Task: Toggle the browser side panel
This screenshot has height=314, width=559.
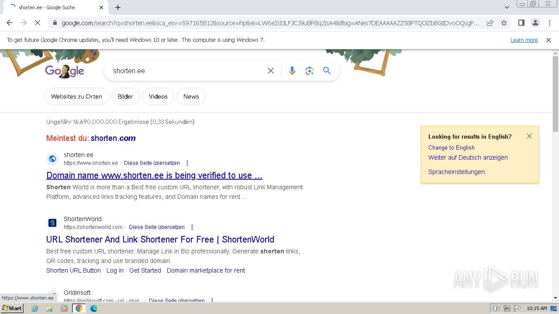Action: coord(521,23)
